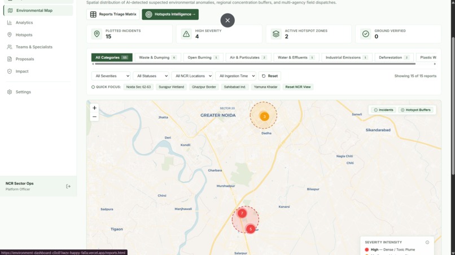Image resolution: width=455 pixels, height=255 pixels.
Task: Focus map on Noida Sec 62-63
Action: point(138,87)
